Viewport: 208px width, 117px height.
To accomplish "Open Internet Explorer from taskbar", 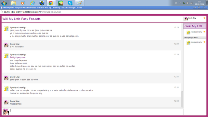I will point(32,3).
